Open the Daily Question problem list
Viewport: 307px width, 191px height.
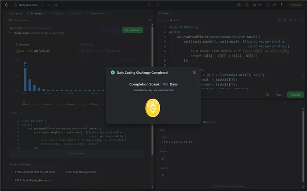coord(26,5)
